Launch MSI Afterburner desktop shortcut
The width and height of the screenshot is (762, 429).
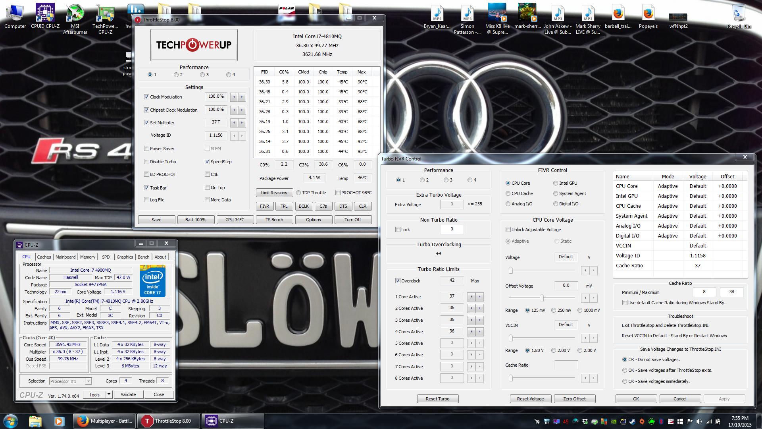click(x=75, y=19)
